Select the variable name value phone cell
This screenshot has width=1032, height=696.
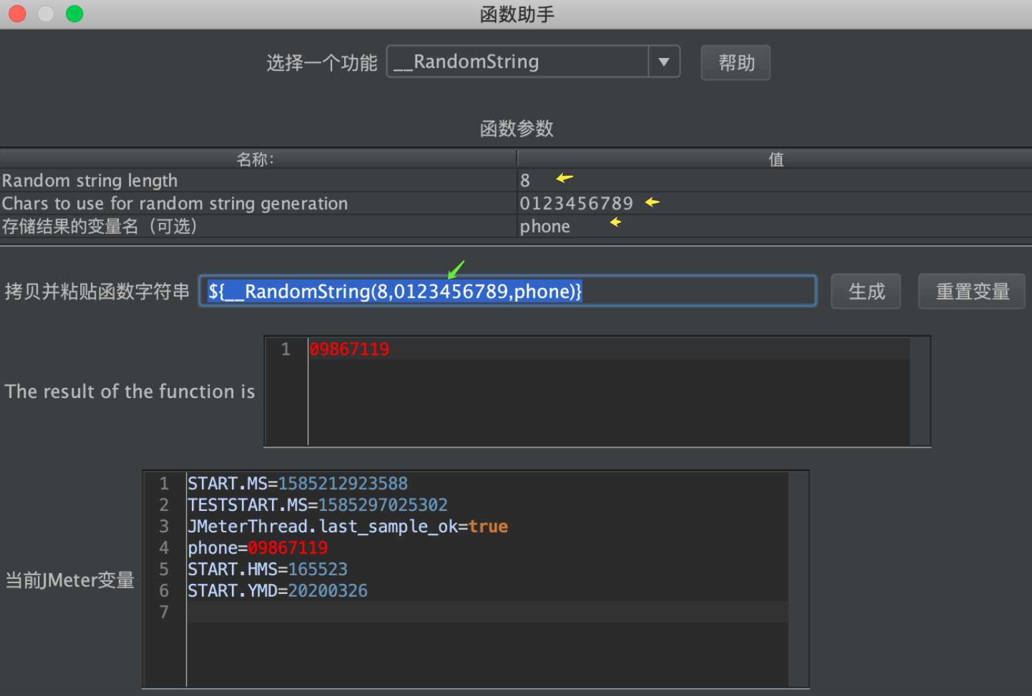point(775,226)
